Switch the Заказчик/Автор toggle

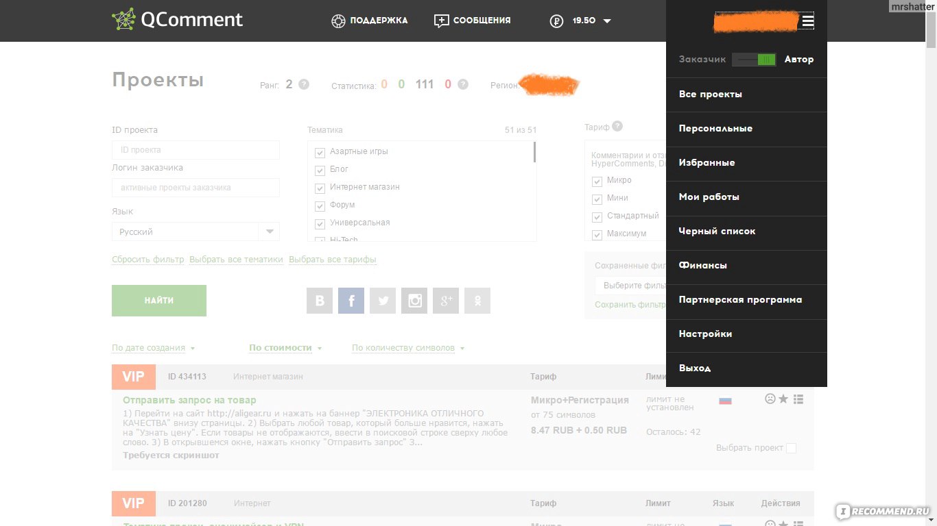[x=754, y=60]
